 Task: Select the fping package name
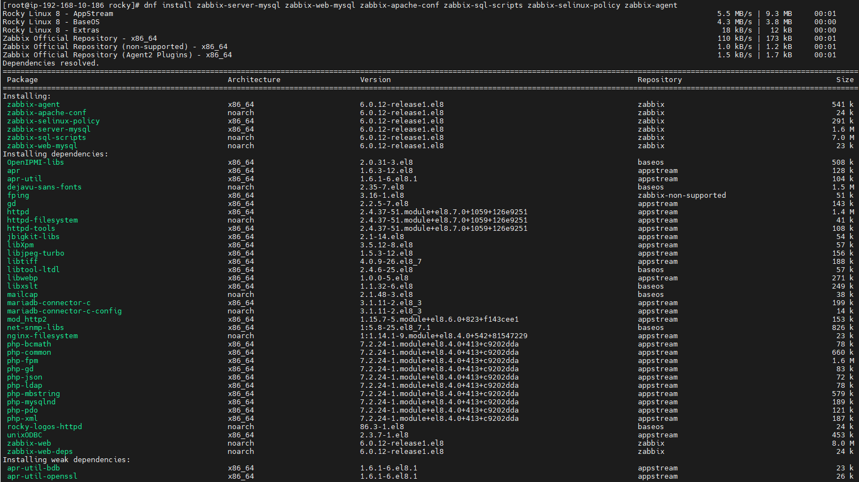pyautogui.click(x=18, y=195)
